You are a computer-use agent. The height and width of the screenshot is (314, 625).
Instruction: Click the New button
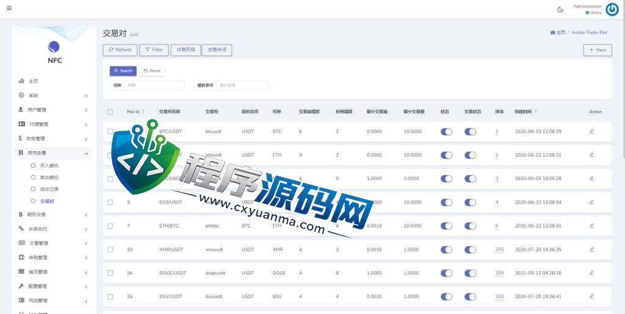point(598,50)
